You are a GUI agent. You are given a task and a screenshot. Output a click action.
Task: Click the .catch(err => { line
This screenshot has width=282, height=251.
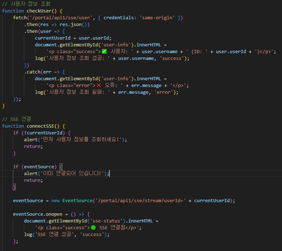45,72
